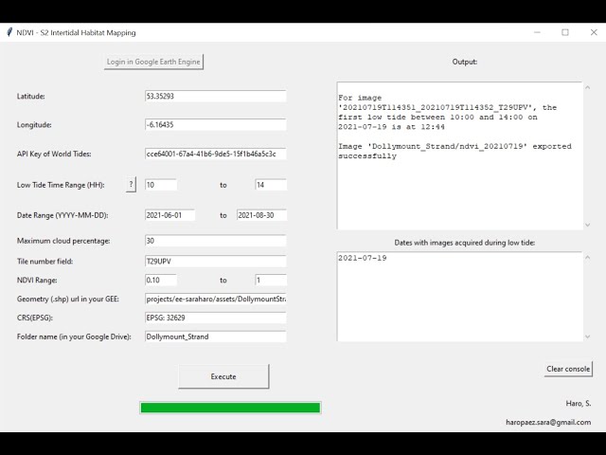This screenshot has width=606, height=455.
Task: Click the low tide dates list scroll up arrow
Action: pos(587,257)
